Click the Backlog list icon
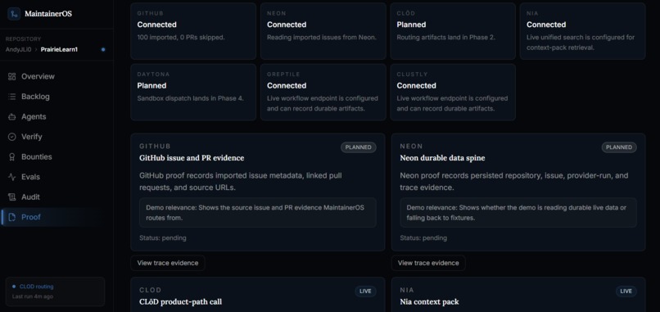Screen dimensions: 660x312 pos(11,97)
